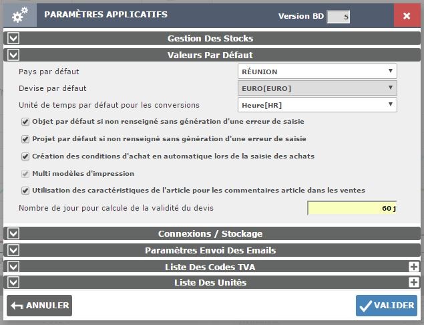Click the Nombre de jour pour calcule label
The width and height of the screenshot is (424, 325).
(x=116, y=208)
